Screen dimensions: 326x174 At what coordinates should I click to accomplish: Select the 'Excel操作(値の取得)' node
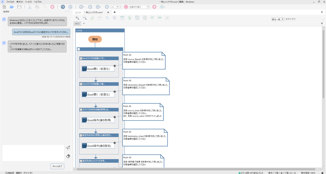click(98, 120)
